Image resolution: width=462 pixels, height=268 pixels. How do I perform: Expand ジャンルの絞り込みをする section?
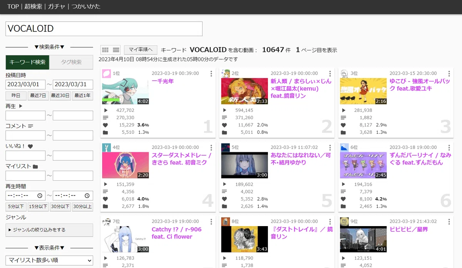click(49, 230)
